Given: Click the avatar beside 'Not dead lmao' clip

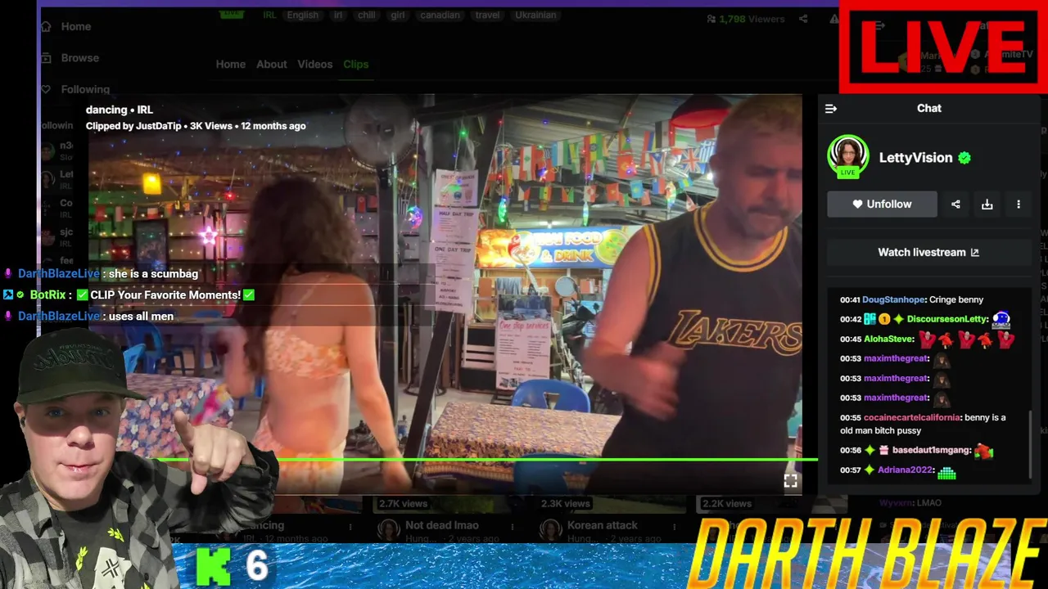Looking at the screenshot, I should click(x=388, y=530).
